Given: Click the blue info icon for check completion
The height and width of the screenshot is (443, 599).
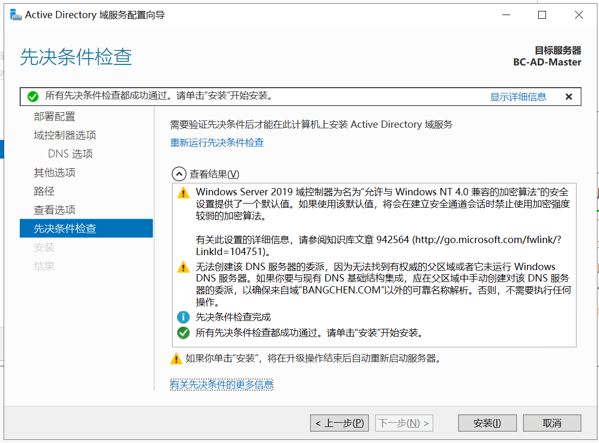Looking at the screenshot, I should point(183,317).
